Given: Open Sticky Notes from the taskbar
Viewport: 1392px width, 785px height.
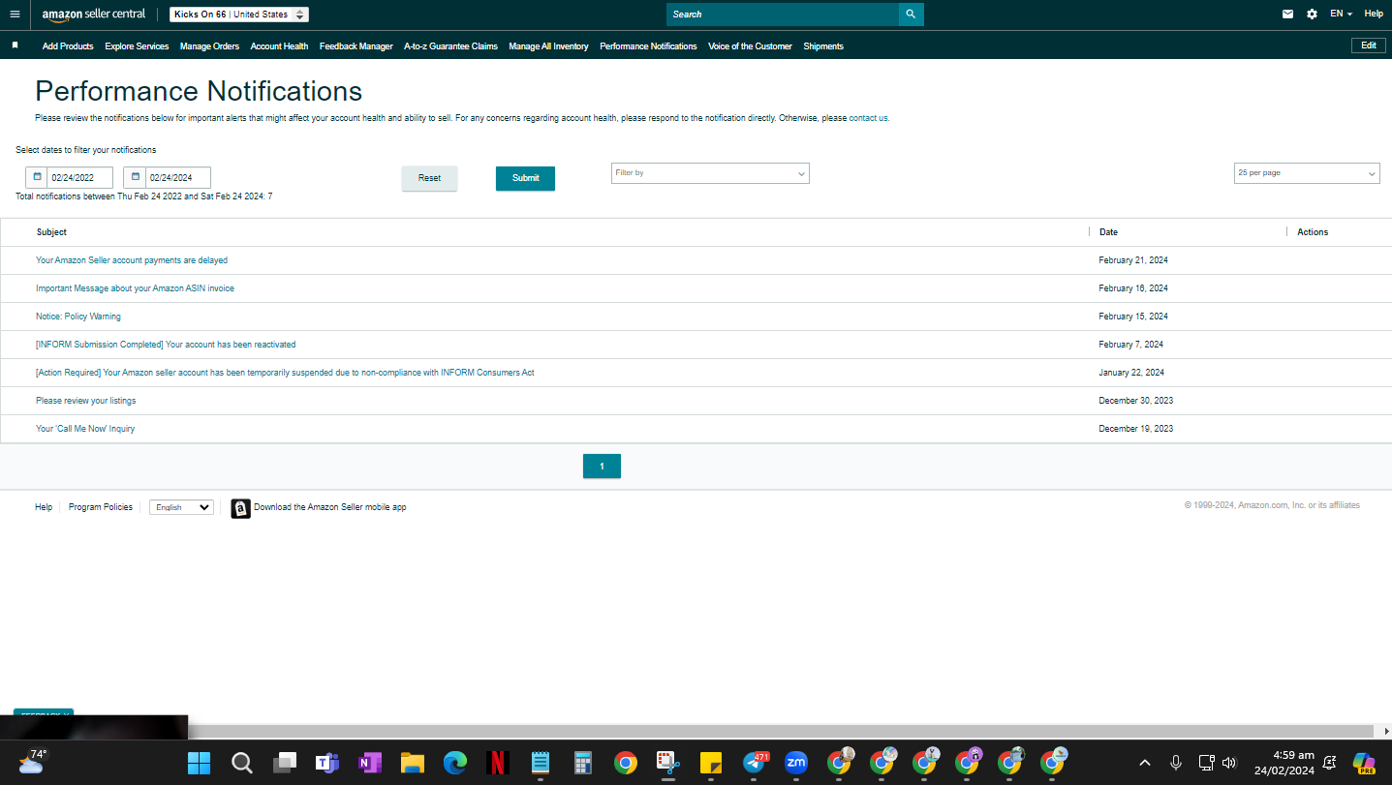Looking at the screenshot, I should pyautogui.click(x=711, y=763).
